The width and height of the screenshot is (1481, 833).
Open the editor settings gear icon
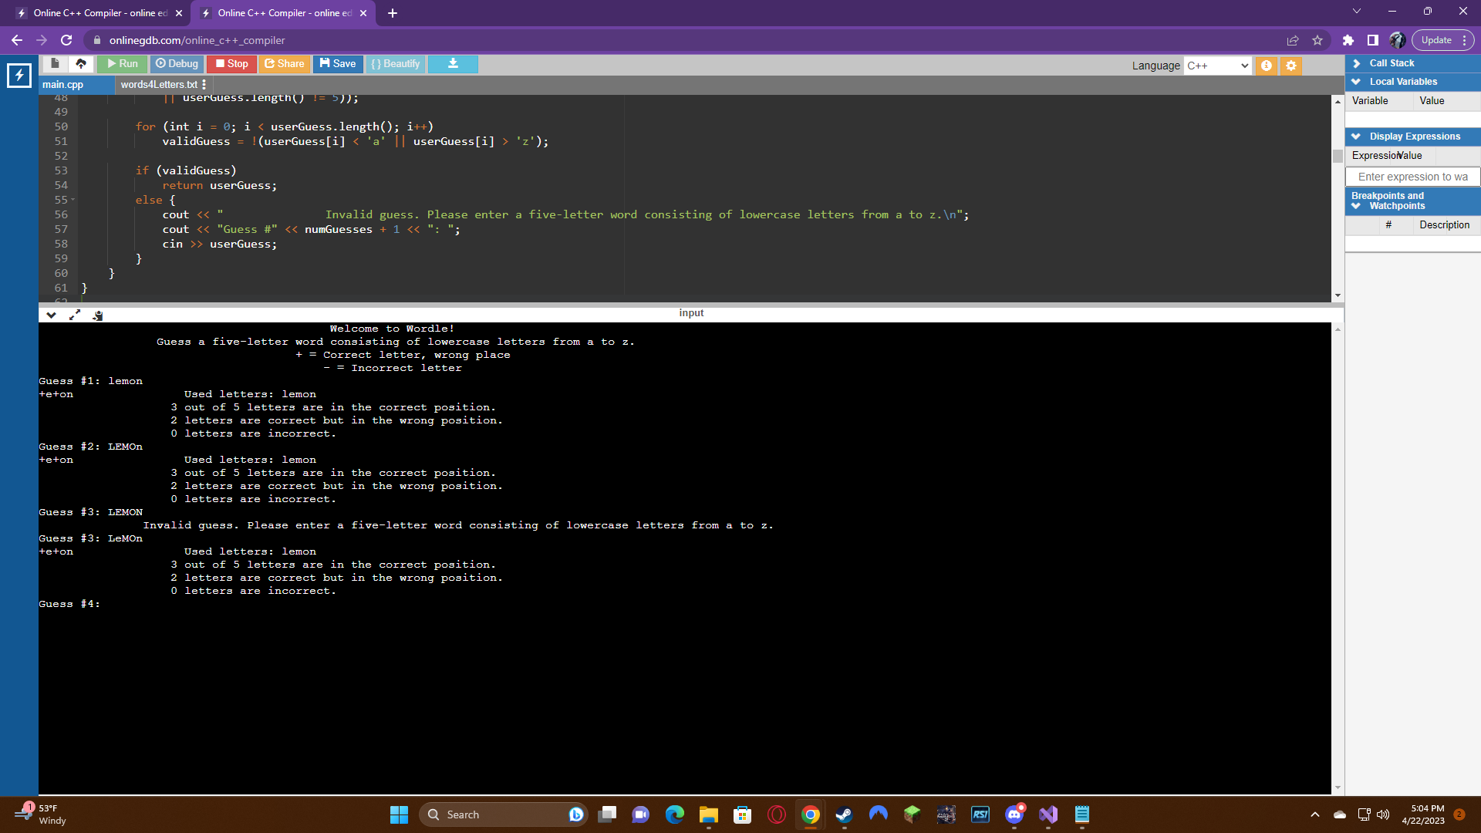(x=1290, y=66)
